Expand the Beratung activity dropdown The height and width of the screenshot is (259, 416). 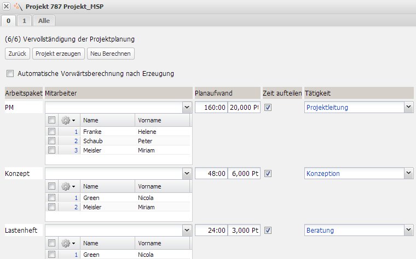click(408, 231)
